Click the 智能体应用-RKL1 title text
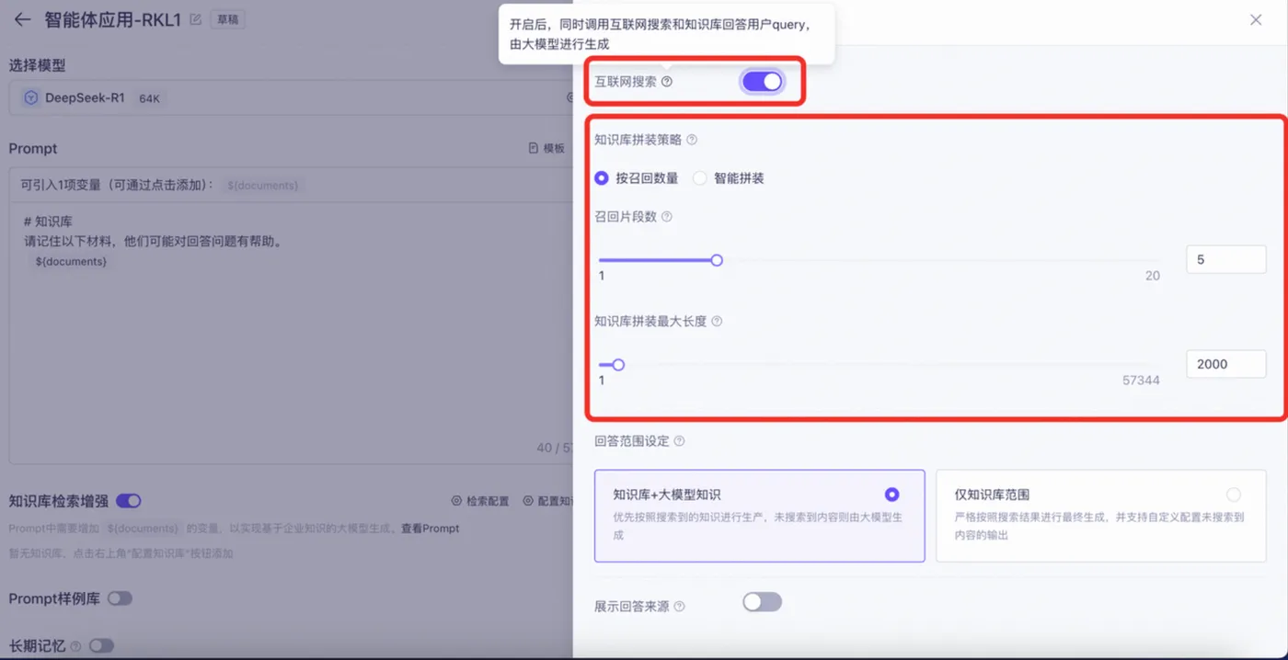The height and width of the screenshot is (660, 1288). point(113,18)
